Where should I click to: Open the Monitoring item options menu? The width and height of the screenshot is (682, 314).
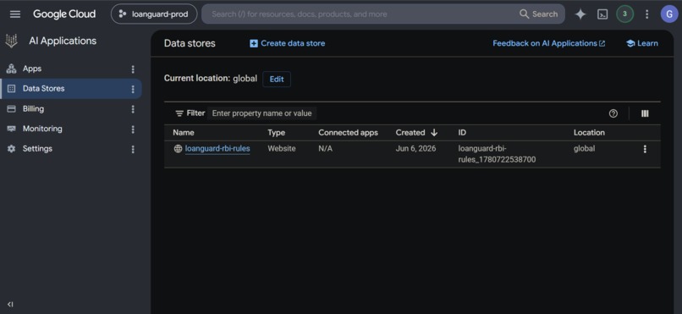(x=133, y=129)
